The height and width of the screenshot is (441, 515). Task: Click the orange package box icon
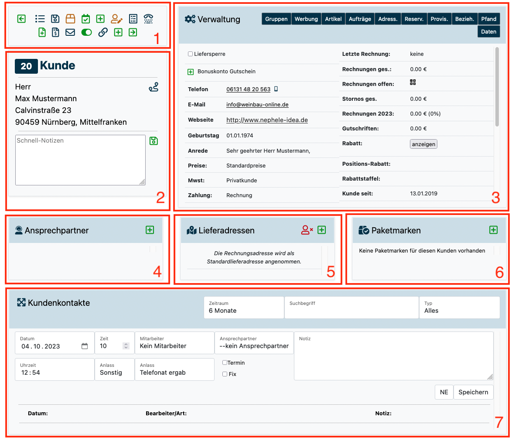point(70,19)
